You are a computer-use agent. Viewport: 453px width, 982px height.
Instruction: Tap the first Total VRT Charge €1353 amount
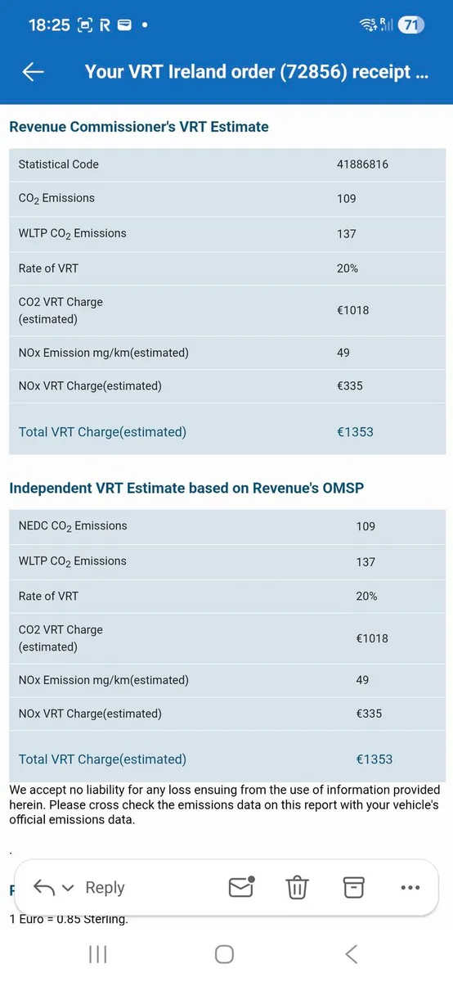(x=355, y=431)
